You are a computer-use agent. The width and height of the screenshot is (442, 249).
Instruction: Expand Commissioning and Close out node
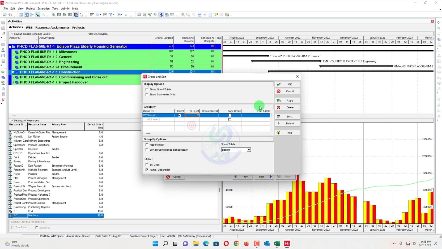(13, 77)
